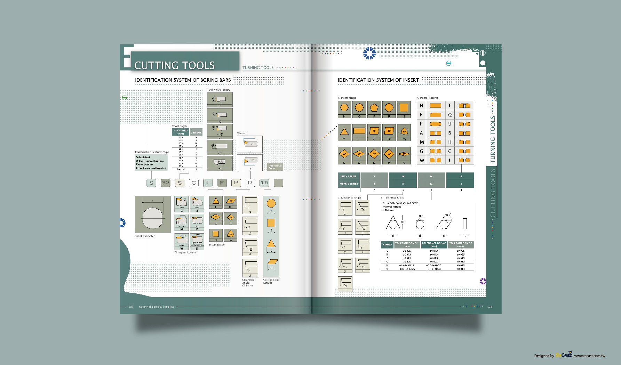Click the STANDARD (mm) table header

pyautogui.click(x=181, y=132)
